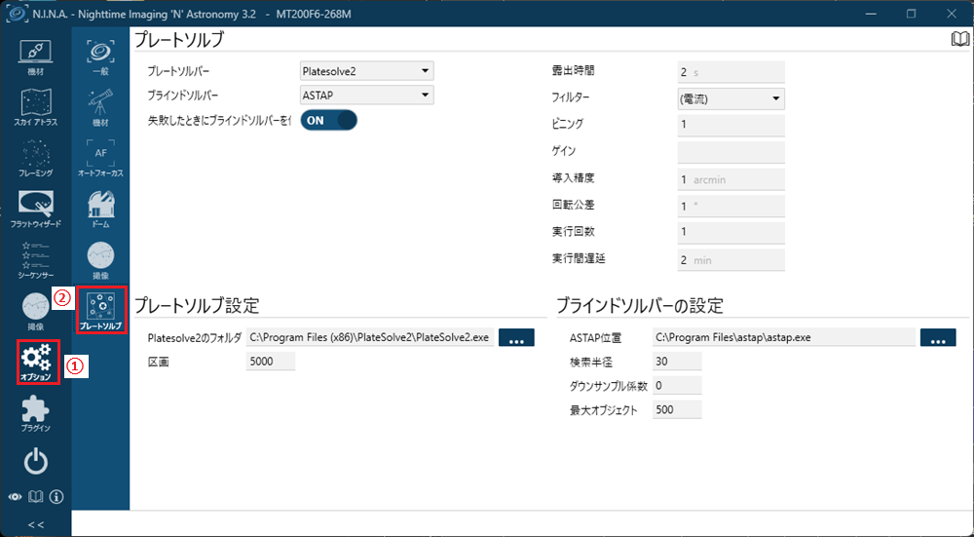
Task: Open the シーケンサー (Sequencer) panel
Action: tap(36, 261)
